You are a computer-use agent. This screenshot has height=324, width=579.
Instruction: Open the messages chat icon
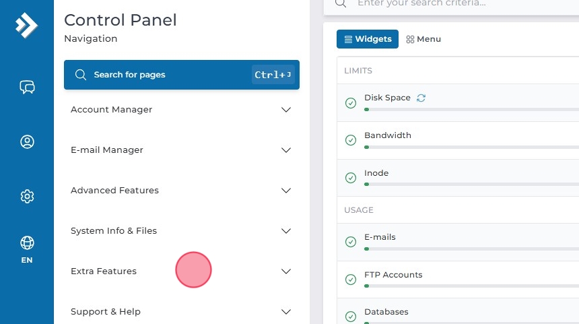coord(27,87)
